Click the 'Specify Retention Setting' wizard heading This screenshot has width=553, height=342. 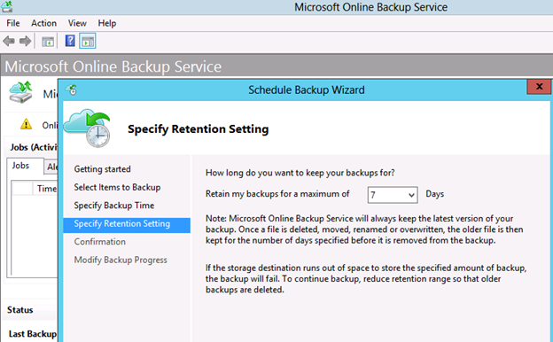(x=199, y=129)
